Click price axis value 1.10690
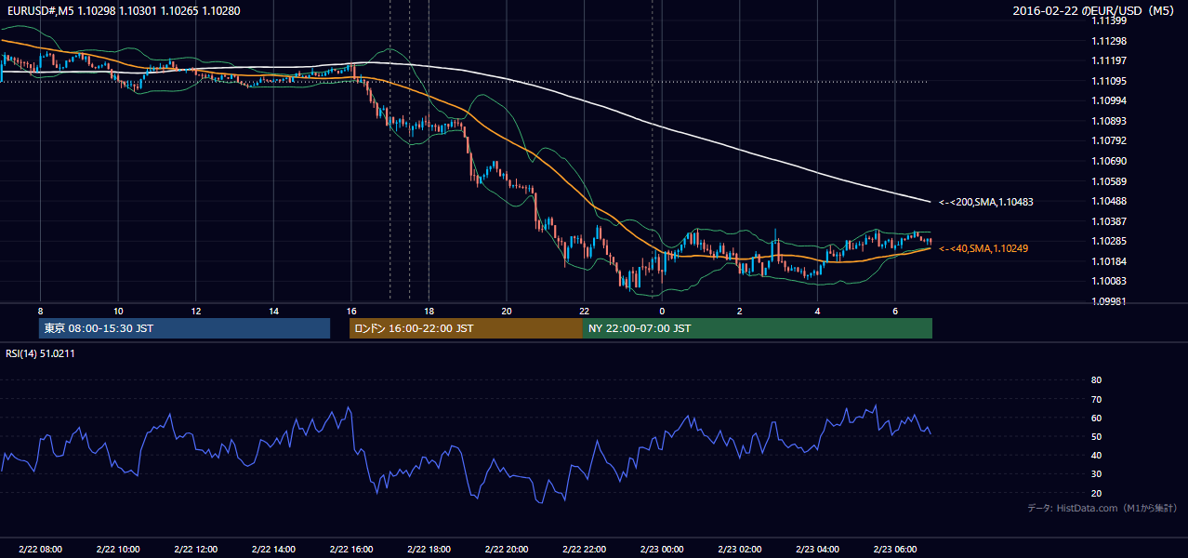This screenshot has width=1188, height=558. [x=1110, y=161]
